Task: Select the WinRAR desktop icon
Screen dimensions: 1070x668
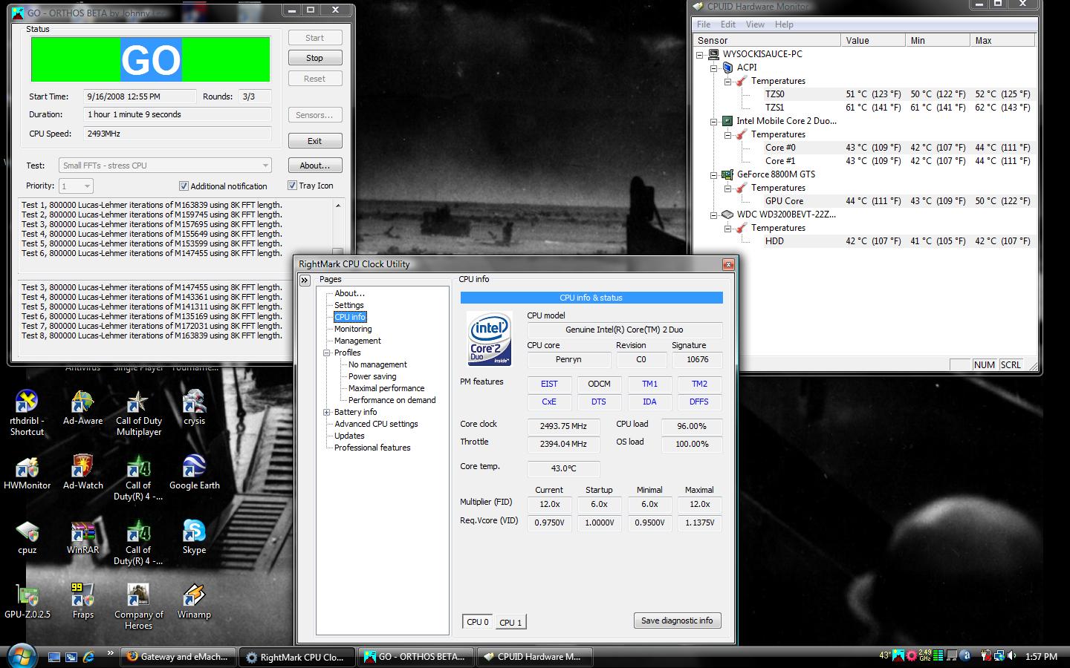Action: pyautogui.click(x=82, y=537)
